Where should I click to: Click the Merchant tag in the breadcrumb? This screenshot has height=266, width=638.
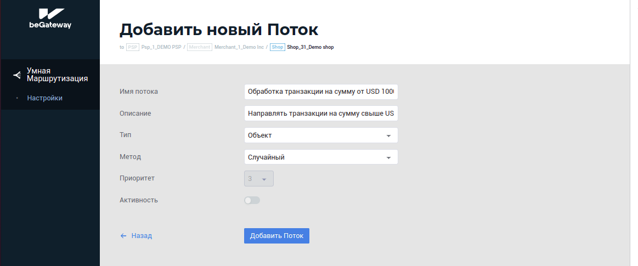[x=199, y=47]
